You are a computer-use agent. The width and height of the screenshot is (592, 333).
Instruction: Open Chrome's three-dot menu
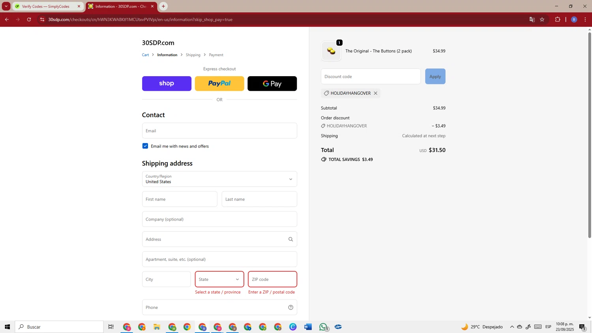585,19
